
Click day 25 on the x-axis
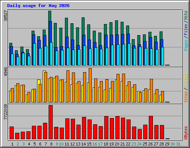coord(145,144)
